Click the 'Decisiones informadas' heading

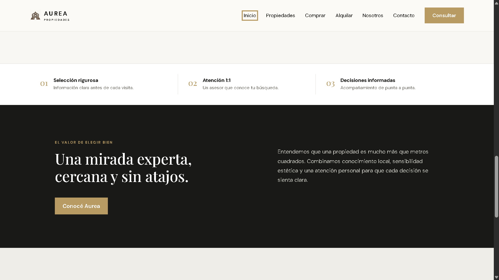368,80
